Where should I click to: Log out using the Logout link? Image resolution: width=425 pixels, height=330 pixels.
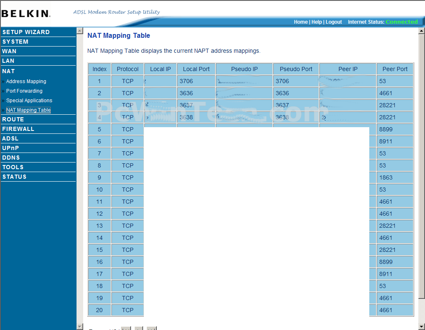334,22
